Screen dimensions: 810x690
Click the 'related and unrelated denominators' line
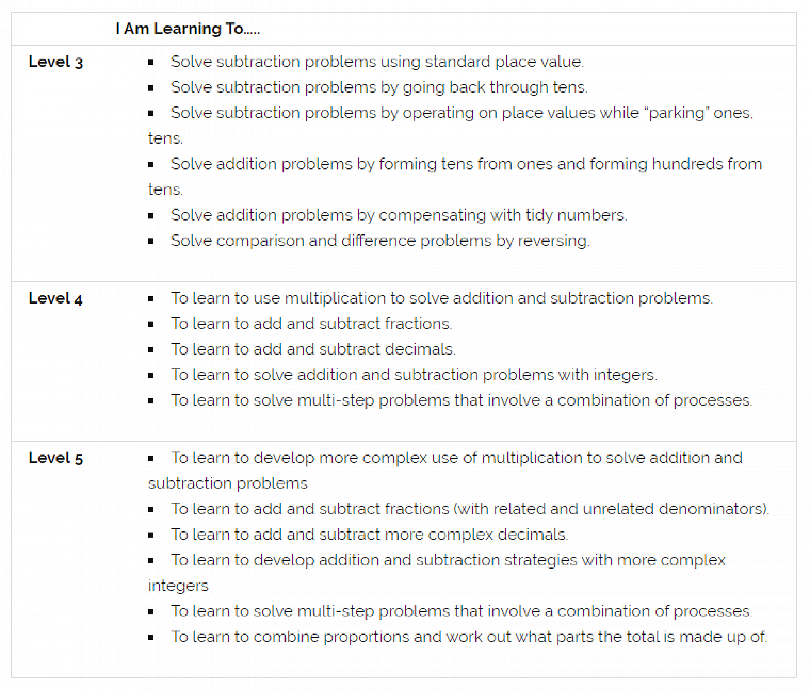coord(470,509)
